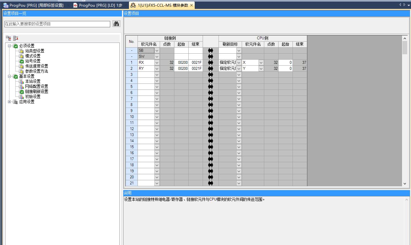
Task: Open the RX device name dropdown
Action: pyautogui.click(x=157, y=63)
